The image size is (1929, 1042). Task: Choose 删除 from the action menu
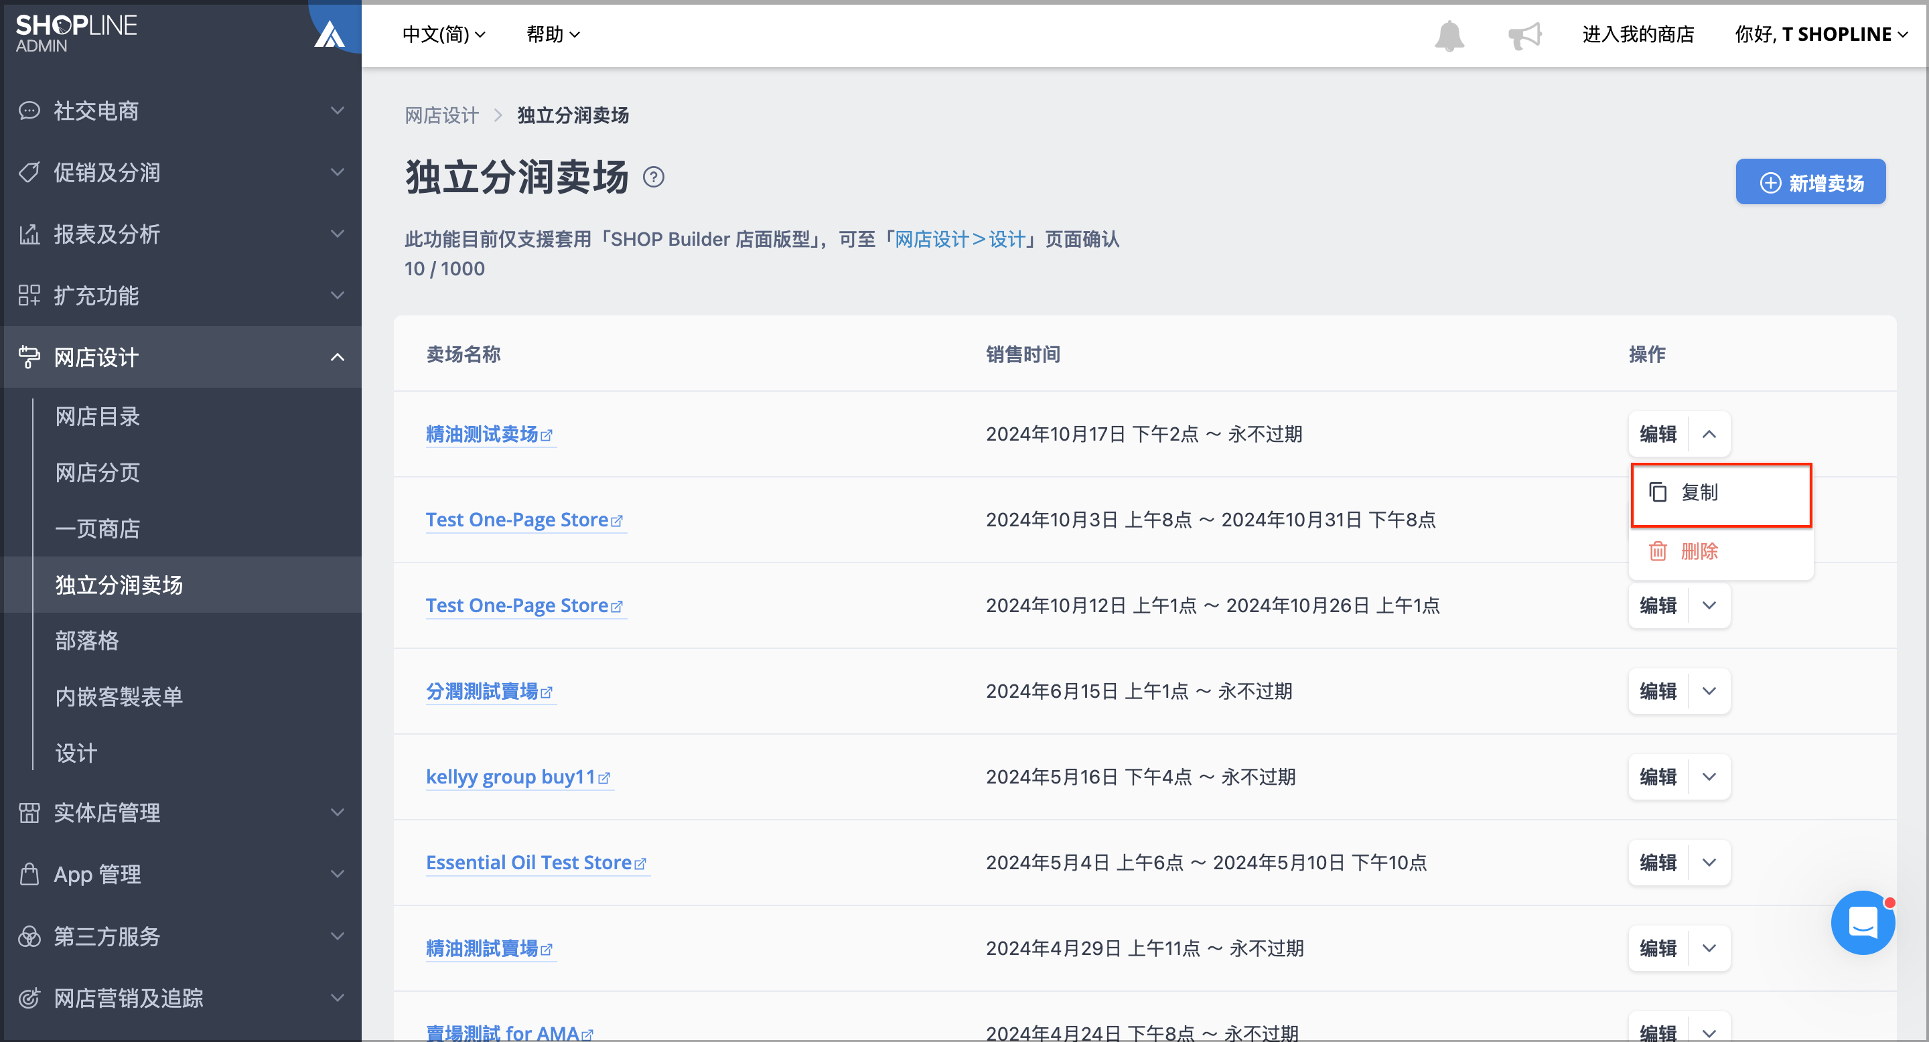click(1721, 552)
